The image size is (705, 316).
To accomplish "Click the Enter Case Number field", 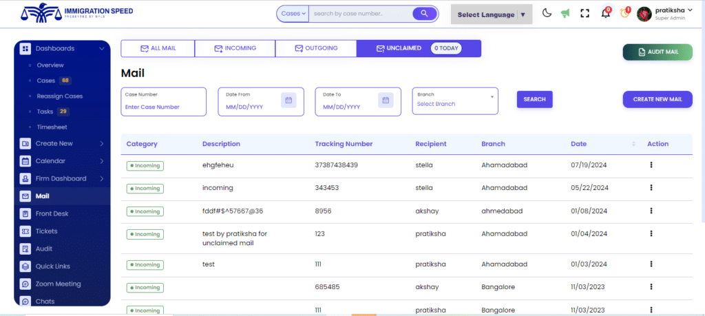I will pyautogui.click(x=163, y=107).
